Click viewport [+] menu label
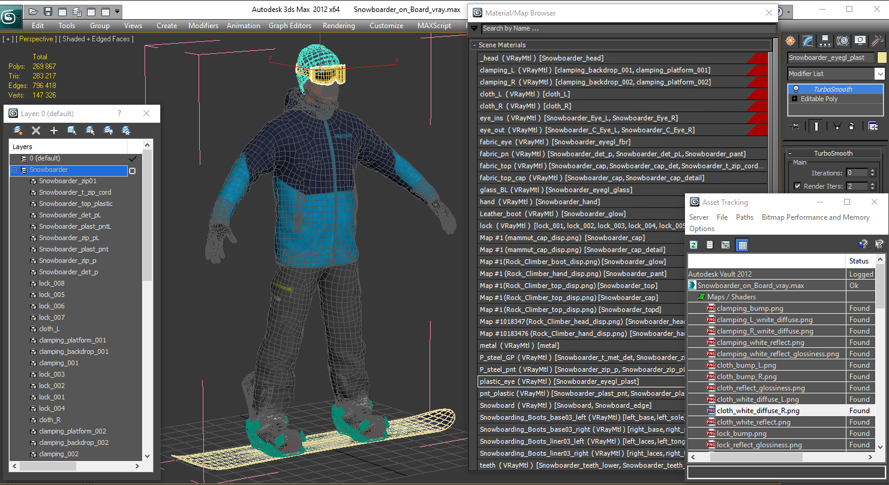The width and height of the screenshot is (889, 485). 8,39
